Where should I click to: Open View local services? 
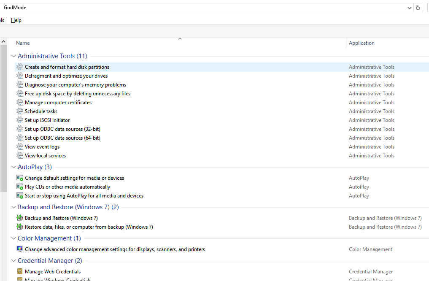(x=45, y=156)
